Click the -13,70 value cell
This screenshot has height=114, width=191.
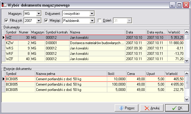pos(176,54)
